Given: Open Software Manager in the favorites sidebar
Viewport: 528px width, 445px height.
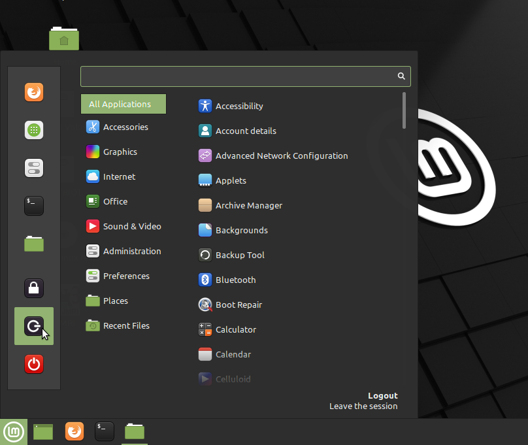Looking at the screenshot, I should [x=34, y=130].
